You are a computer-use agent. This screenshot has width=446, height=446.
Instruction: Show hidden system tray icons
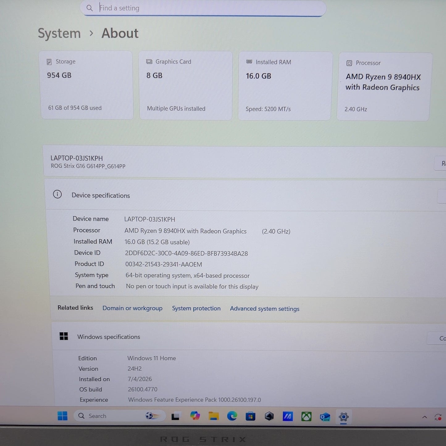coord(424,417)
